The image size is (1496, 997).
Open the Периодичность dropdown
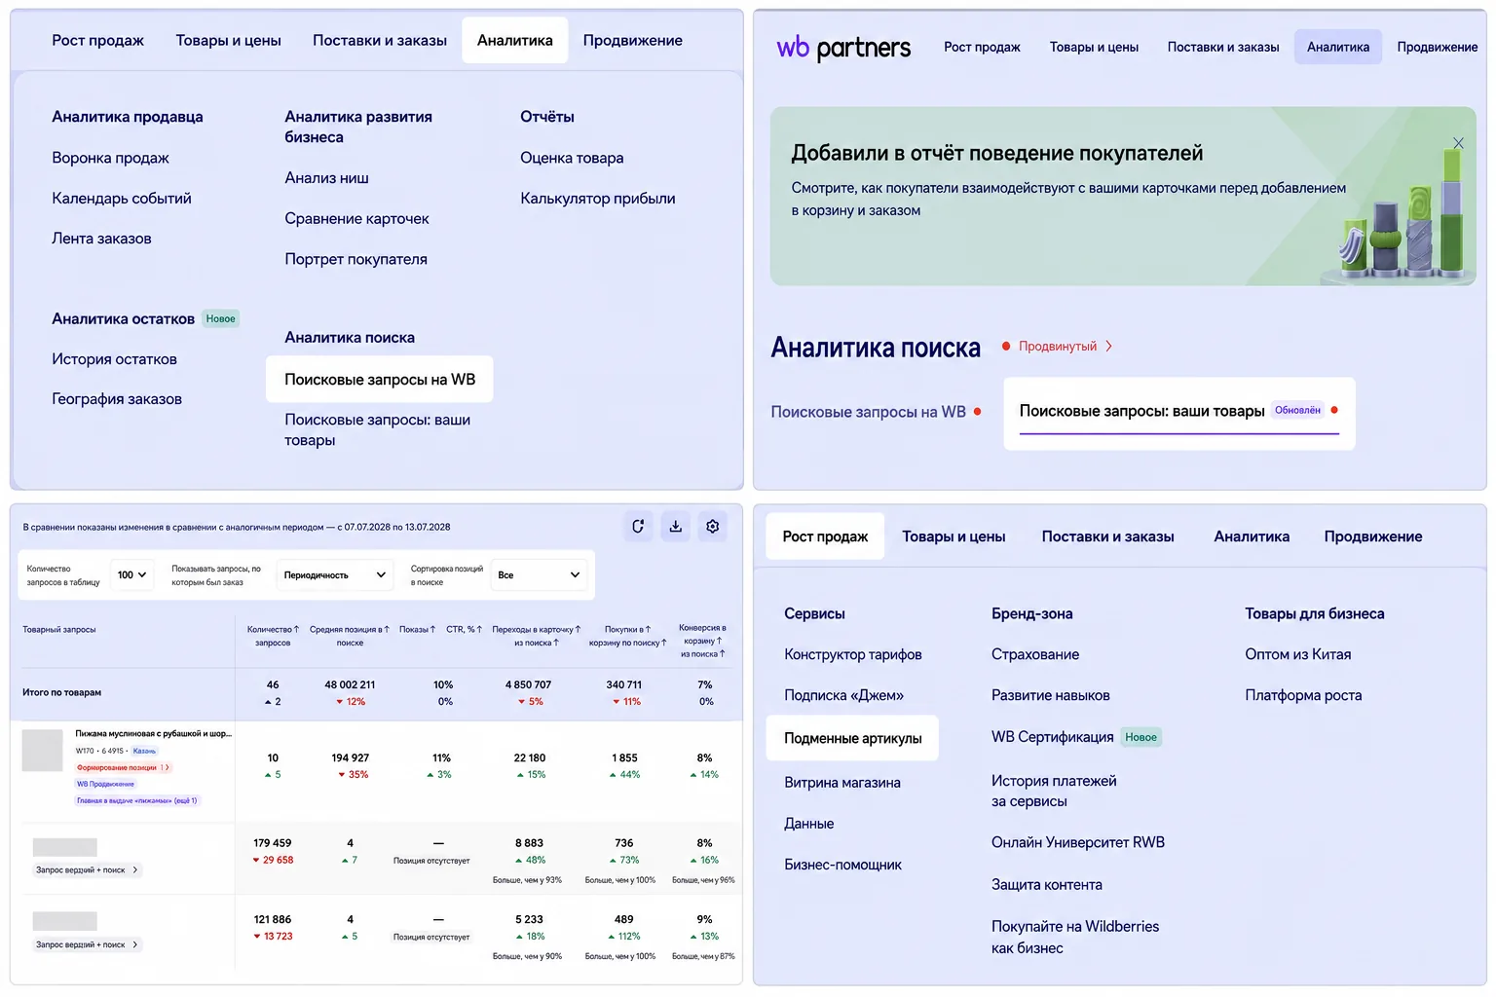pos(334,575)
